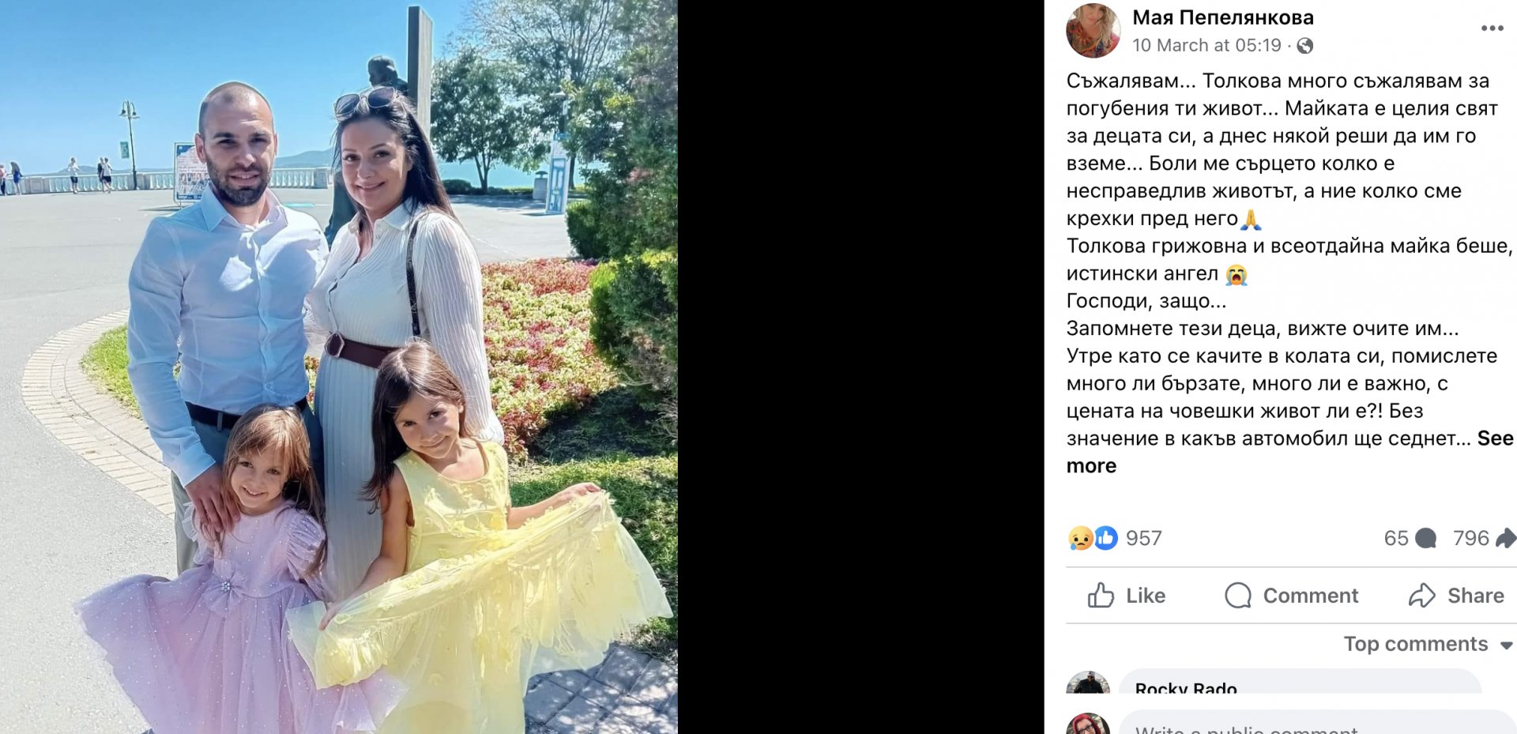Open the Top comments sorting dropdown
Viewport: 1517px width, 734px height.
pyautogui.click(x=1428, y=644)
